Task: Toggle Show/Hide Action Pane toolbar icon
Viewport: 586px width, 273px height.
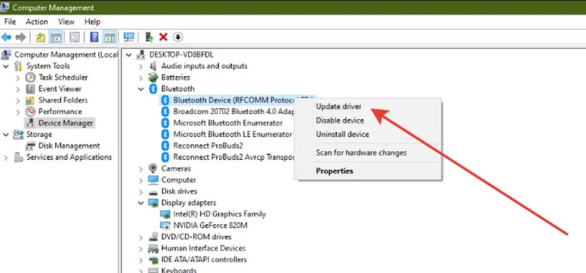Action: click(x=110, y=37)
